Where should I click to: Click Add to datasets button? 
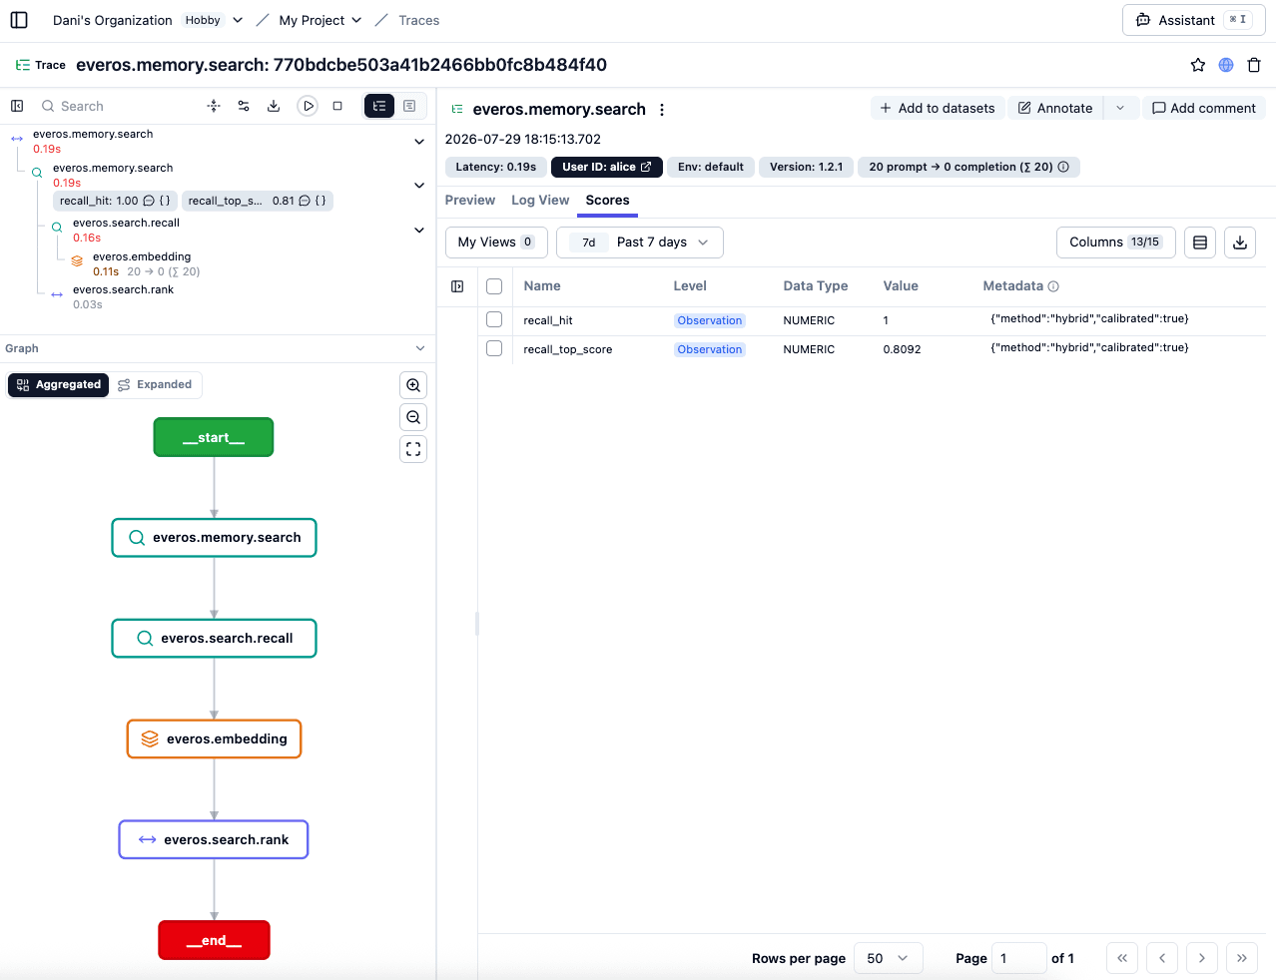(938, 108)
